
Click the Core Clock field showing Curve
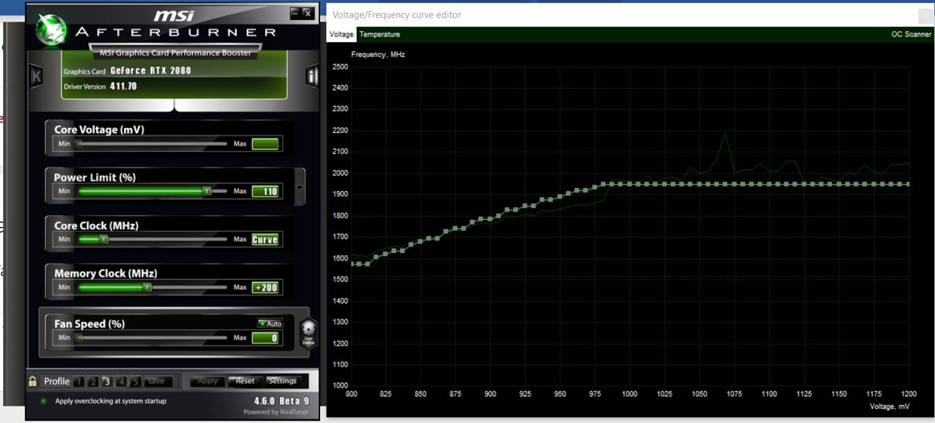pyautogui.click(x=265, y=239)
